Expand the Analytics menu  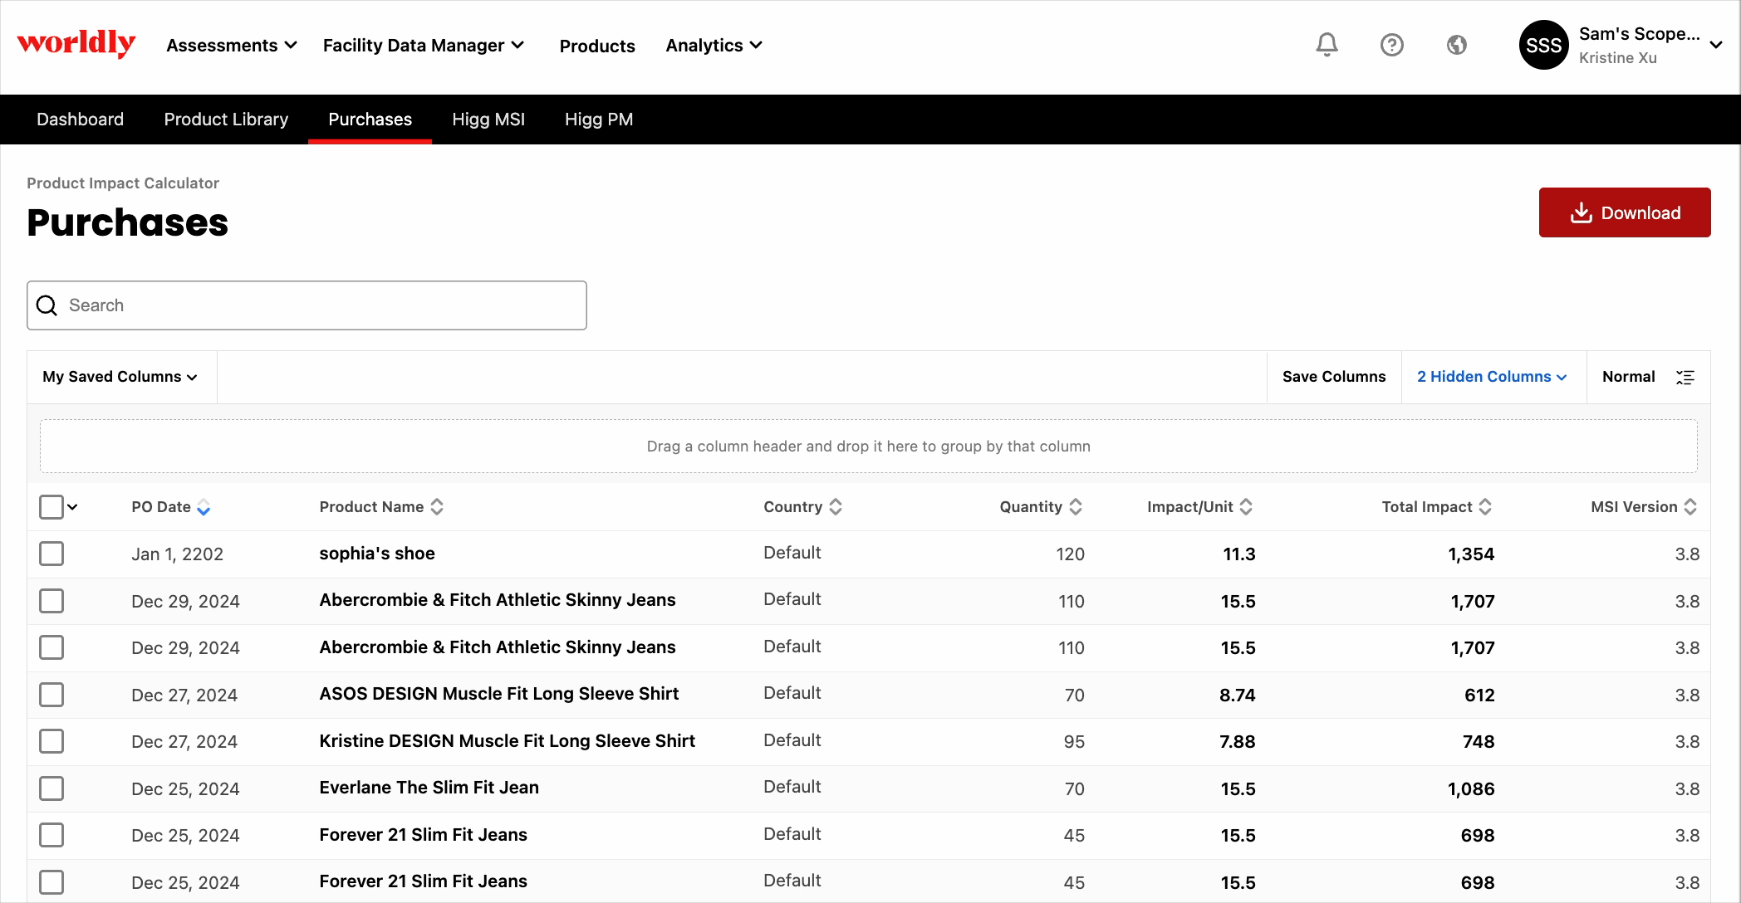coord(714,46)
